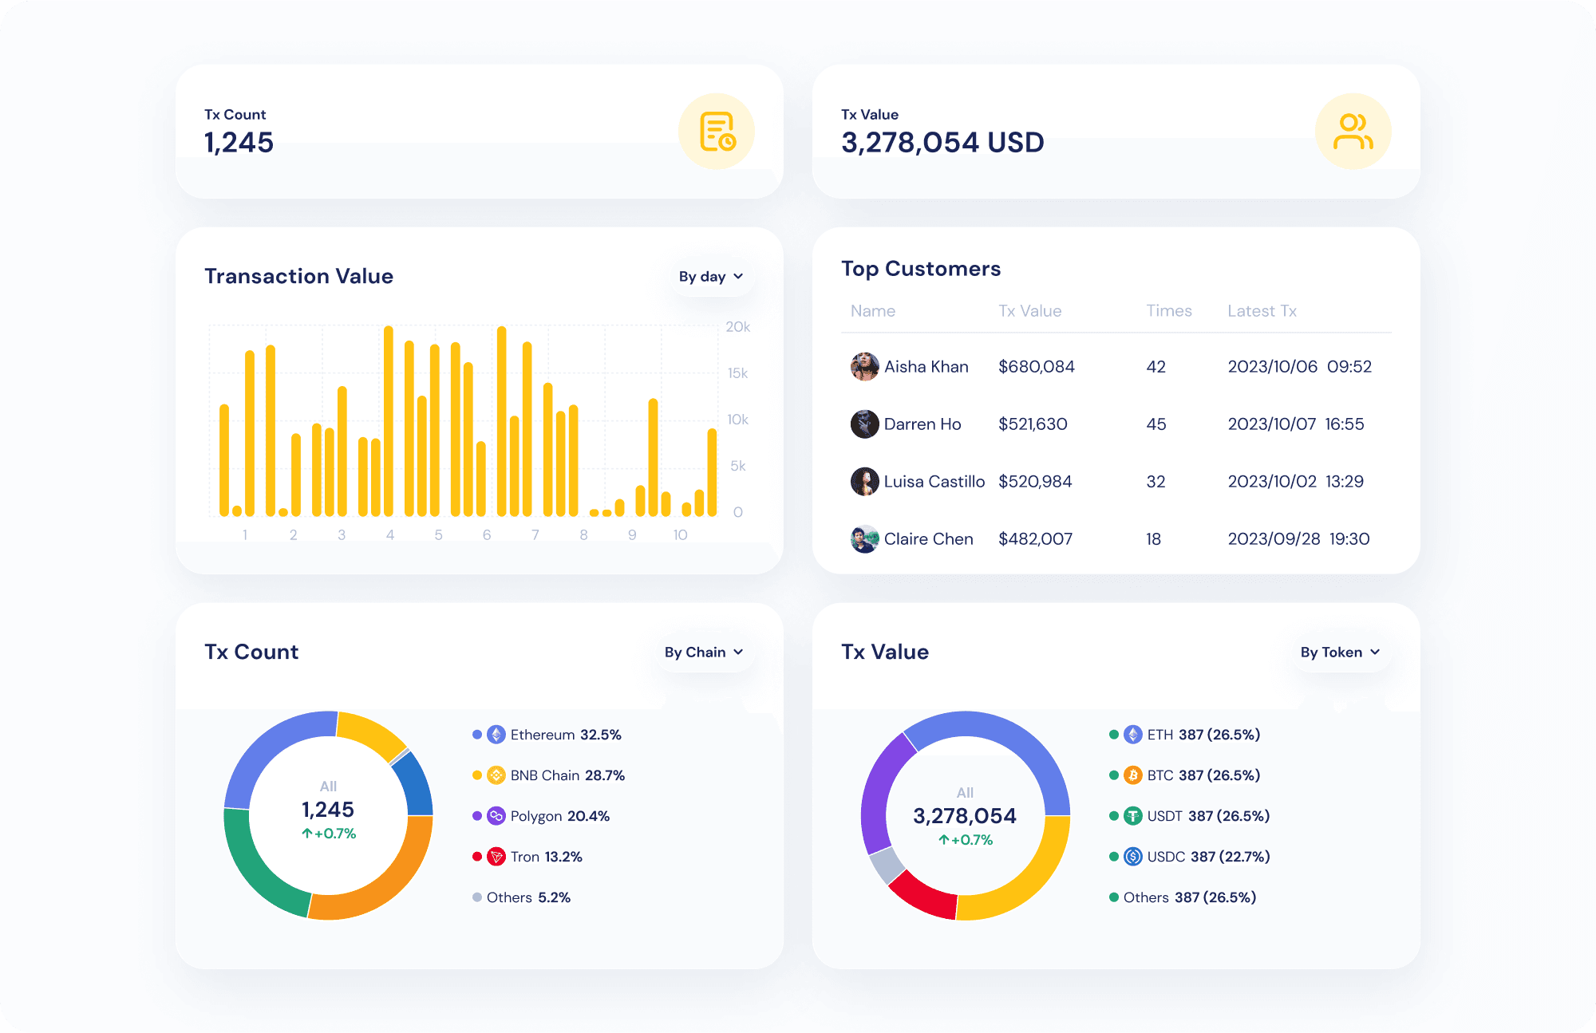Click the Ethereum icon in chain legend
The width and height of the screenshot is (1596, 1033).
[496, 735]
